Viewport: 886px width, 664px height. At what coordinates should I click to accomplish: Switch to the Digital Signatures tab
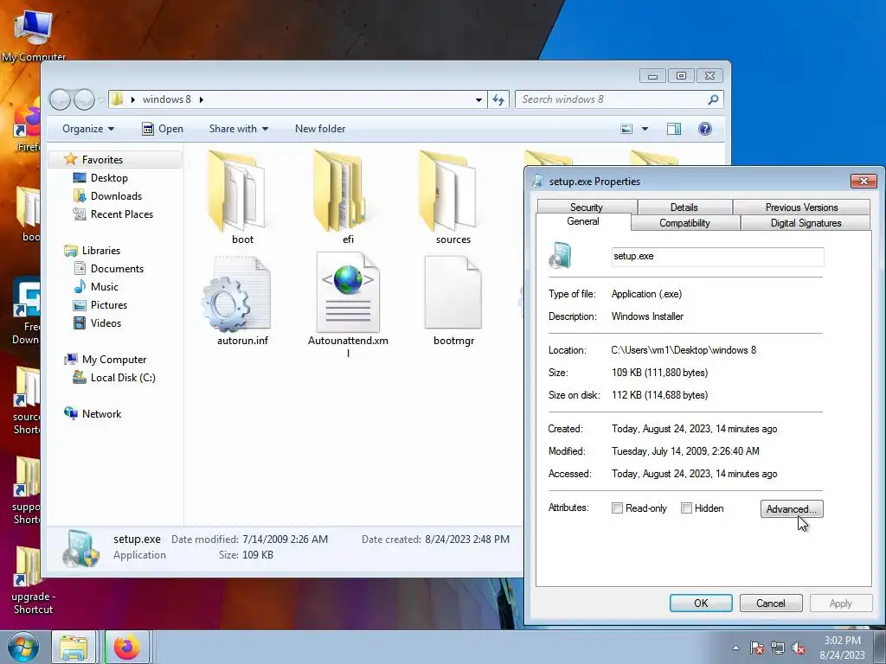pos(806,223)
